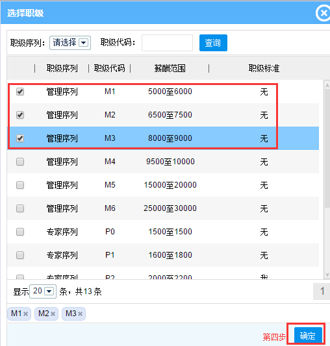Check the M4 row checkbox

point(20,162)
